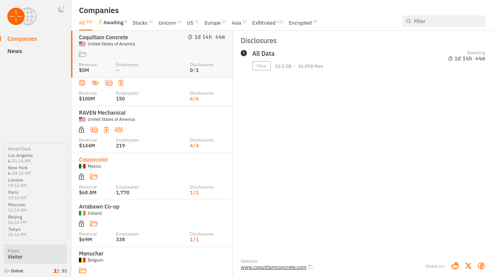
Task: Click the eye-slash icon in company row
Action: 95,83
